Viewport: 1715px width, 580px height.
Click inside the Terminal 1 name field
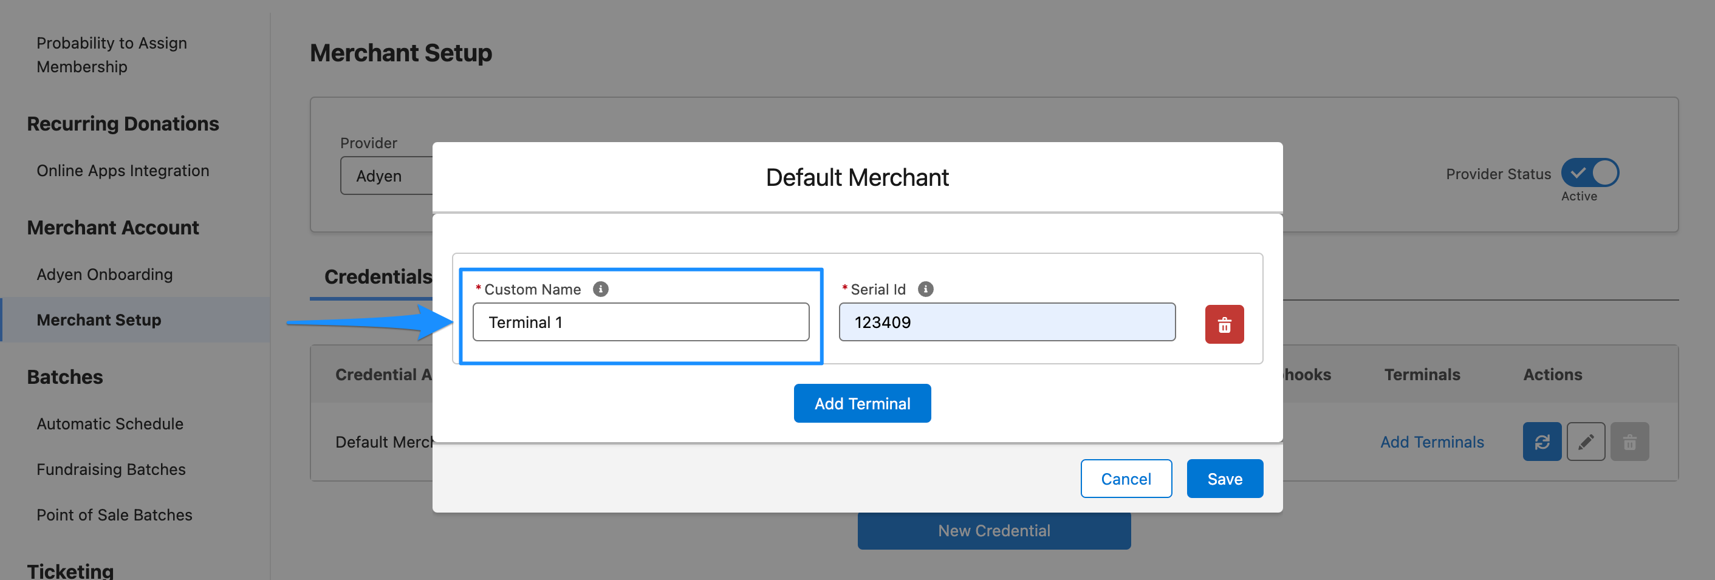640,322
